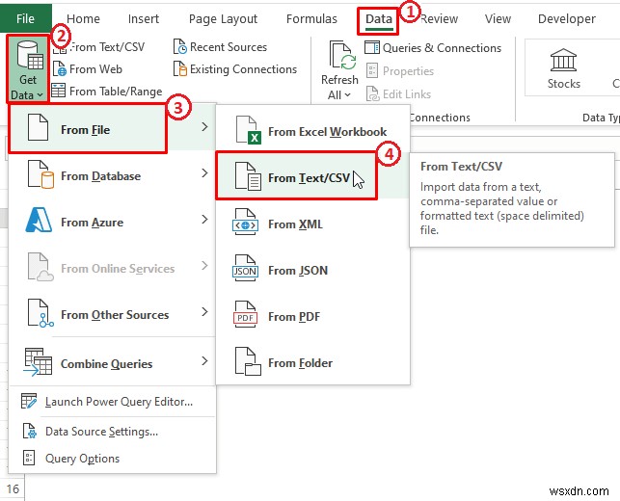Click From Text/CSV ribbon button label
The width and height of the screenshot is (620, 501).
pos(107,47)
